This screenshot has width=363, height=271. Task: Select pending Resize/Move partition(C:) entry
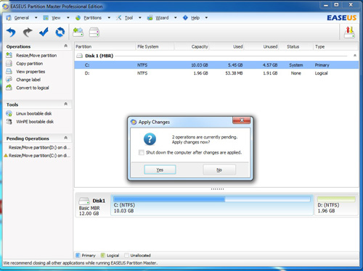pos(37,156)
